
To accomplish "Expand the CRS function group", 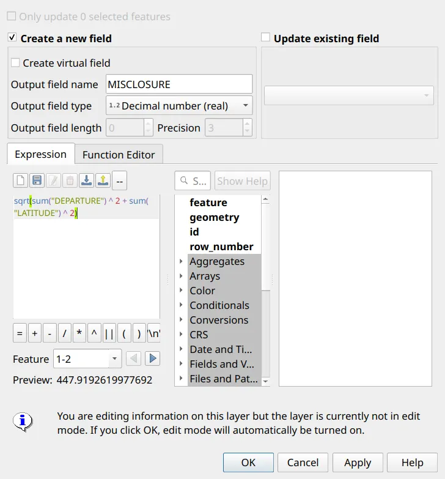I will click(x=181, y=334).
